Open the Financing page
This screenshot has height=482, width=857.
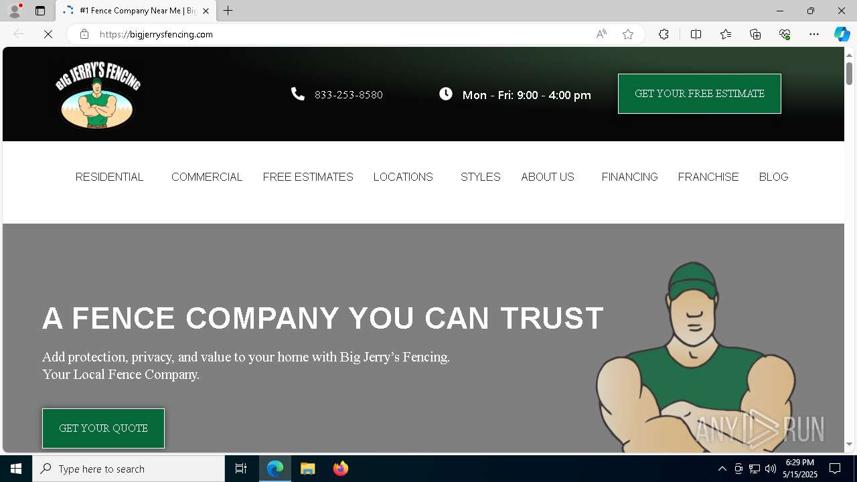click(629, 177)
